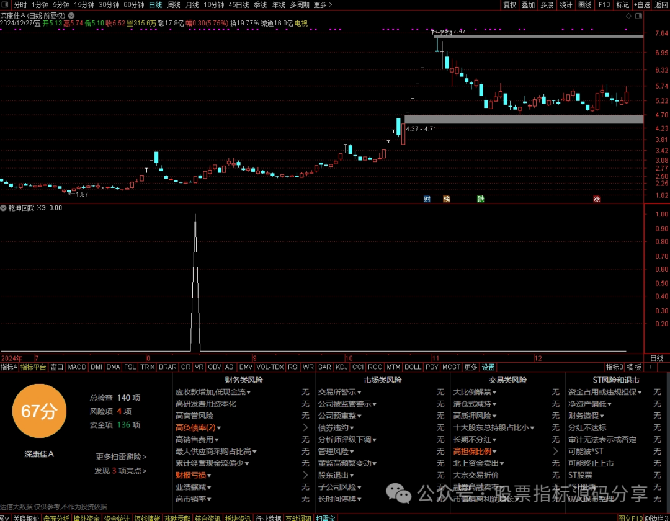The height and width of the screenshot is (521, 670).
Task: Click the dropdown circle beside 深康佳A title
Action: pos(71,16)
